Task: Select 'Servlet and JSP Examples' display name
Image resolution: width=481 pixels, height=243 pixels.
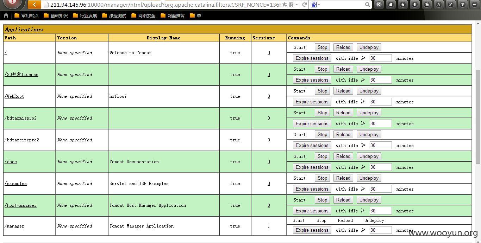Action: 139,184
